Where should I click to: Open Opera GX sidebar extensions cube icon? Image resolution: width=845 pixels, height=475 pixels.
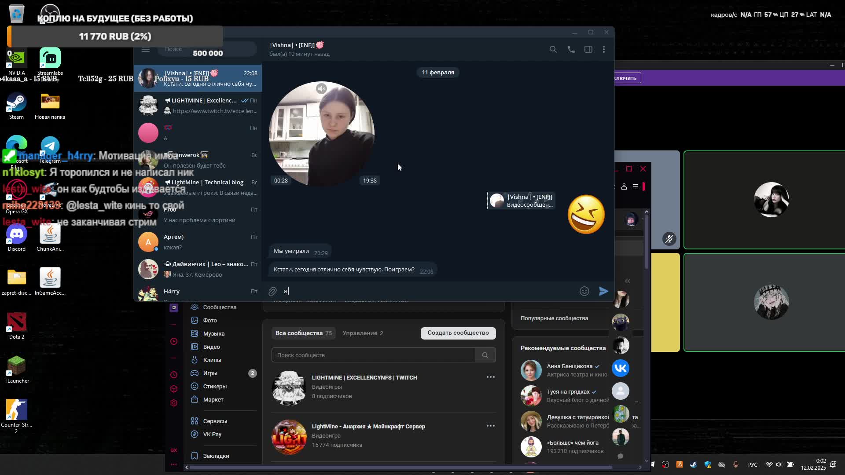174,389
